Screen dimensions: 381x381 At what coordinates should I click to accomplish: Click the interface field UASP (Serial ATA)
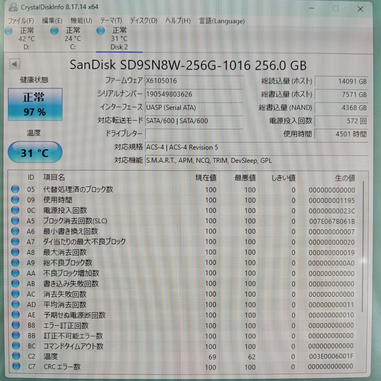click(194, 107)
